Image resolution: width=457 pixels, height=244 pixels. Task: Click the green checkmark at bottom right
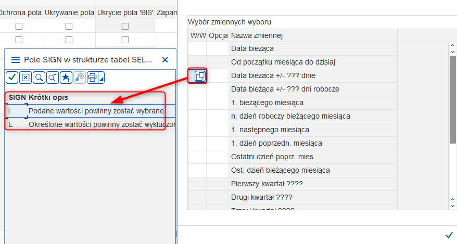pyautogui.click(x=449, y=235)
